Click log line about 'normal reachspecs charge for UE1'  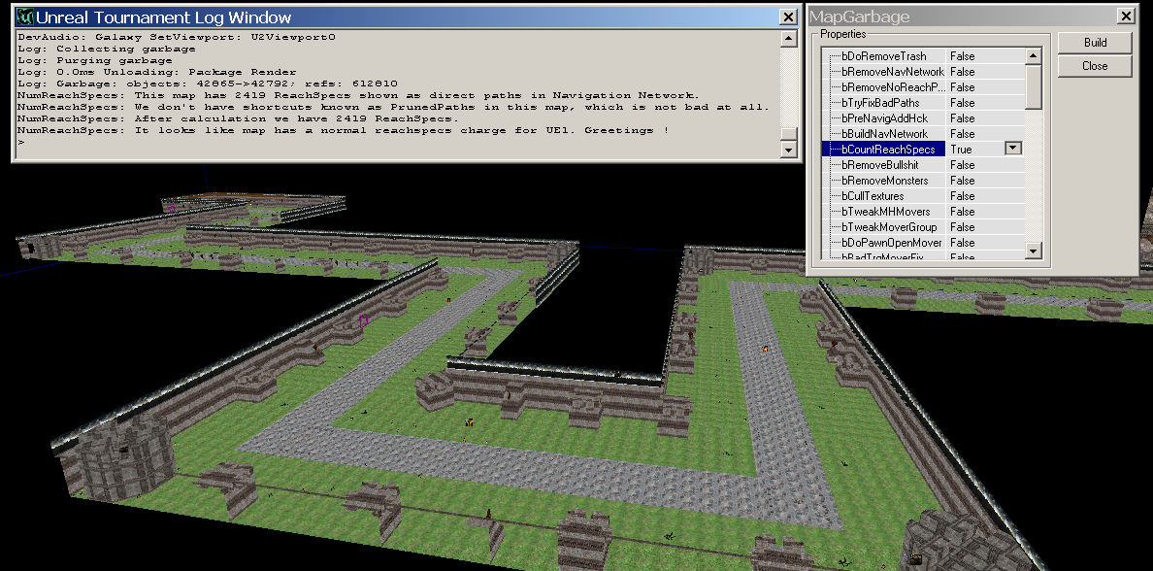343,130
